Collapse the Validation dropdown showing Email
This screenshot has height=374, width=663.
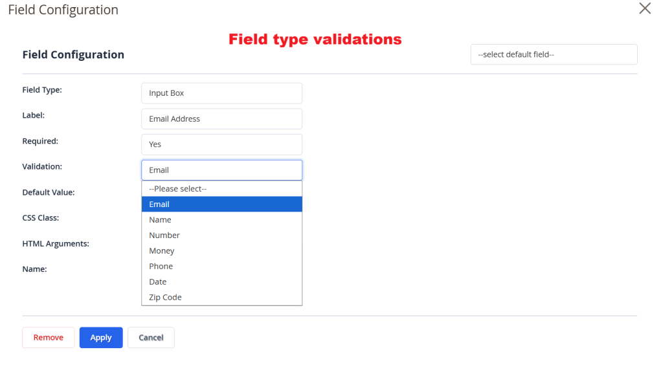click(221, 170)
